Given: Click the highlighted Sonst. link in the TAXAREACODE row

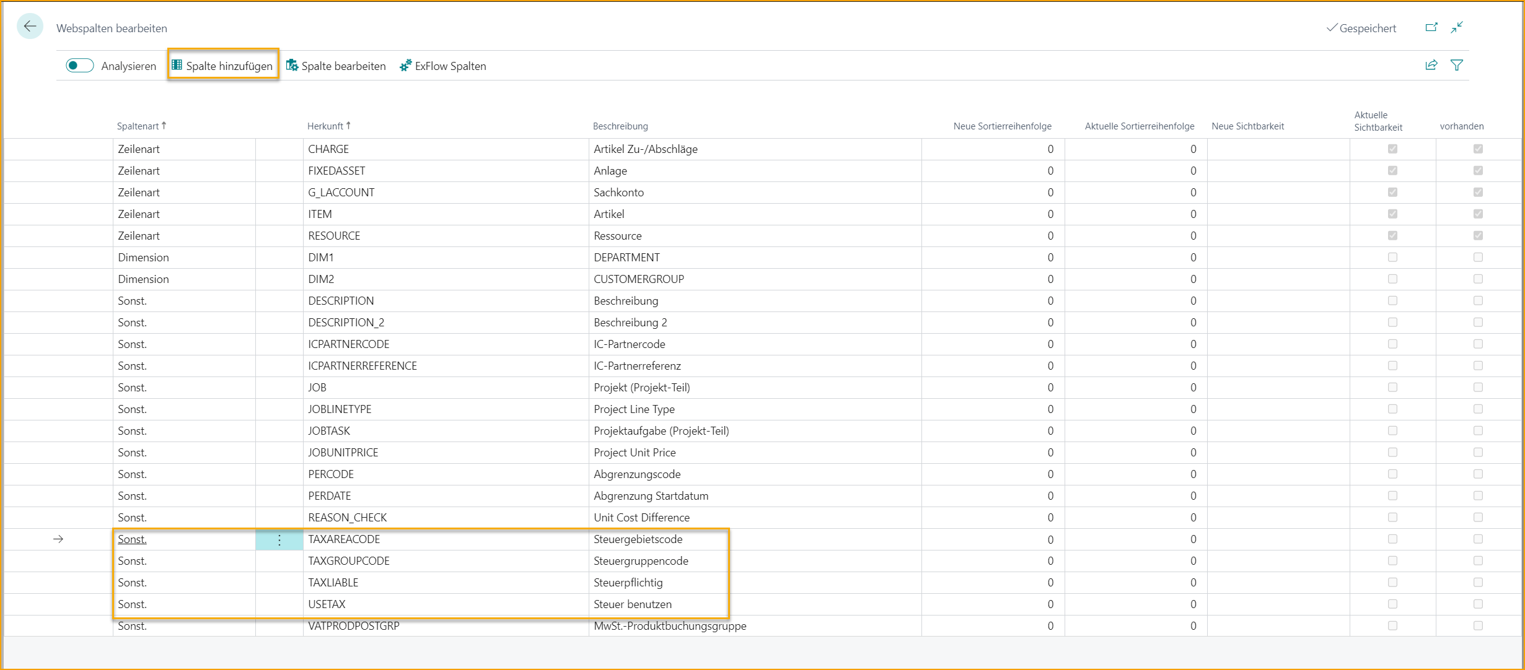Looking at the screenshot, I should click(132, 539).
